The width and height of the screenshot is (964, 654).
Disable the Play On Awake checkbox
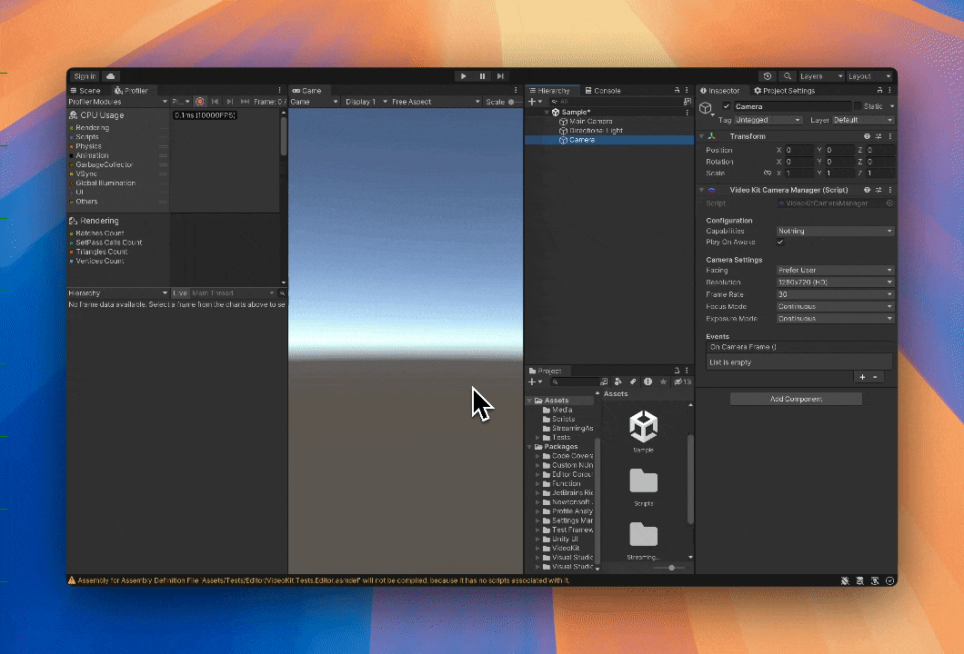tap(780, 243)
